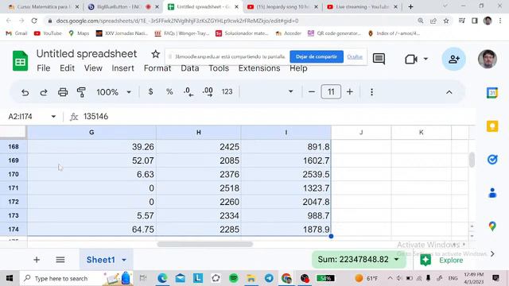
Task: Open the Extensions menu
Action: pyautogui.click(x=259, y=68)
